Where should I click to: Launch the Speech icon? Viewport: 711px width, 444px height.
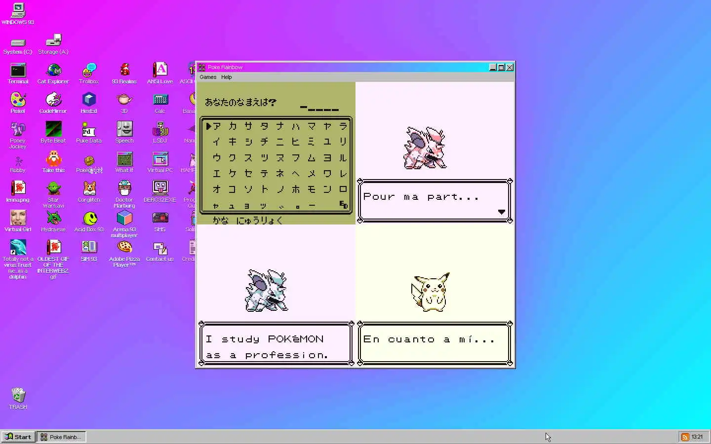tap(124, 133)
